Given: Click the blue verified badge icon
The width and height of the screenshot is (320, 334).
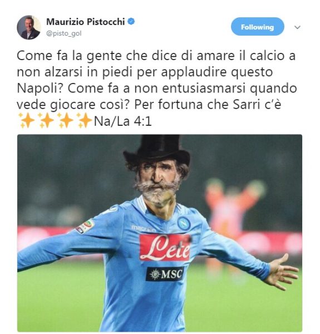Looking at the screenshot, I should click(x=131, y=22).
